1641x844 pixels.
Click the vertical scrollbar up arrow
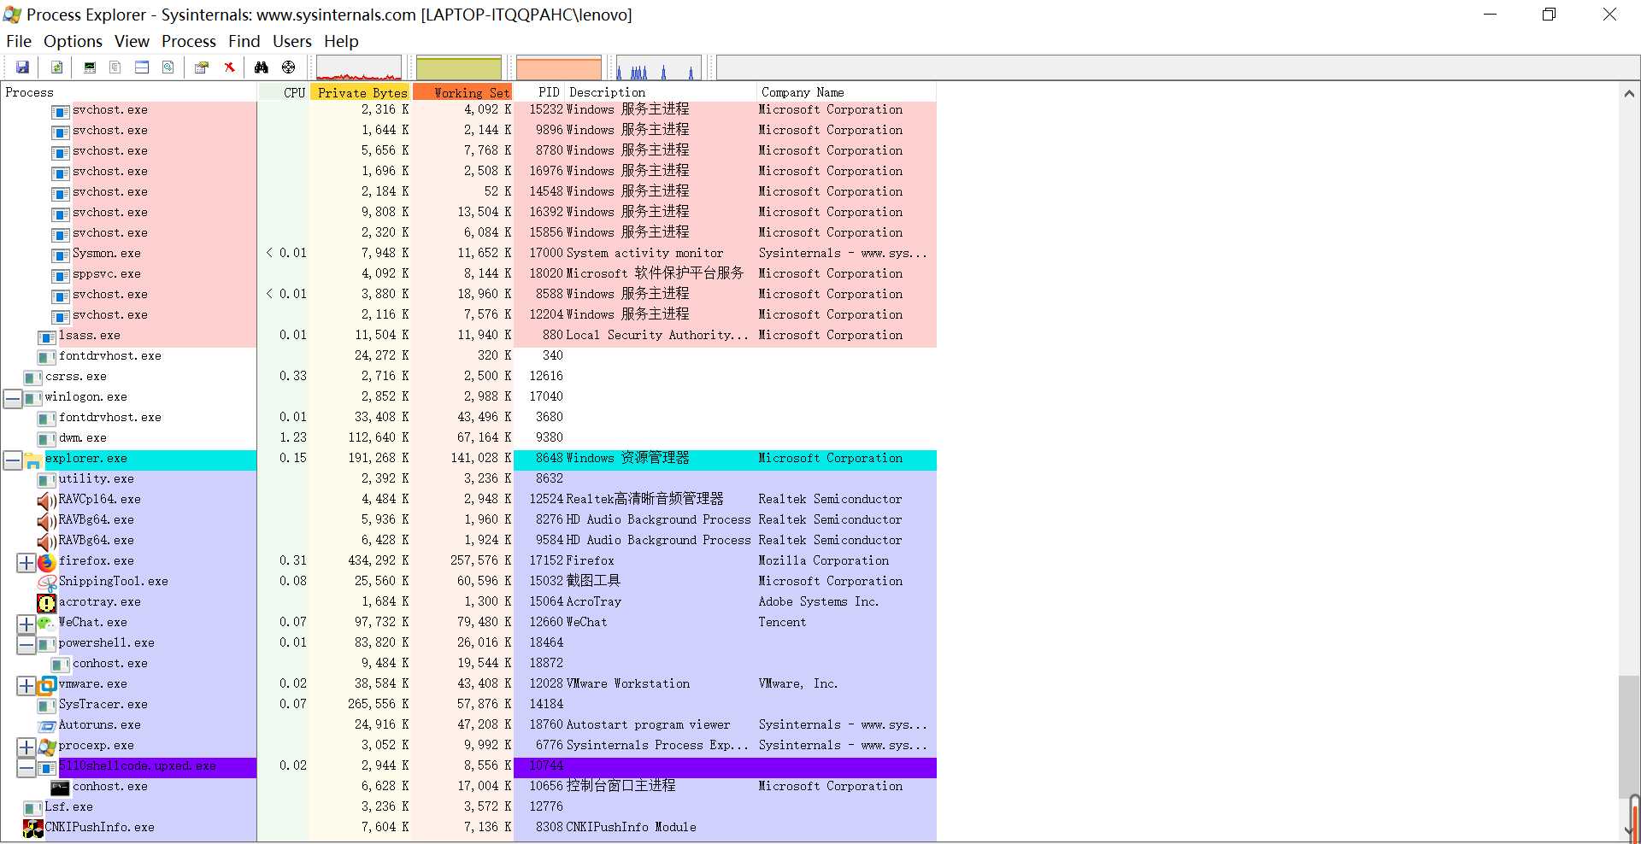pyautogui.click(x=1629, y=93)
